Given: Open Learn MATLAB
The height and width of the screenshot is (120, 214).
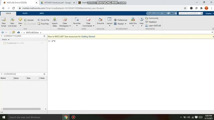Looking at the screenshot, I should click(153, 26).
